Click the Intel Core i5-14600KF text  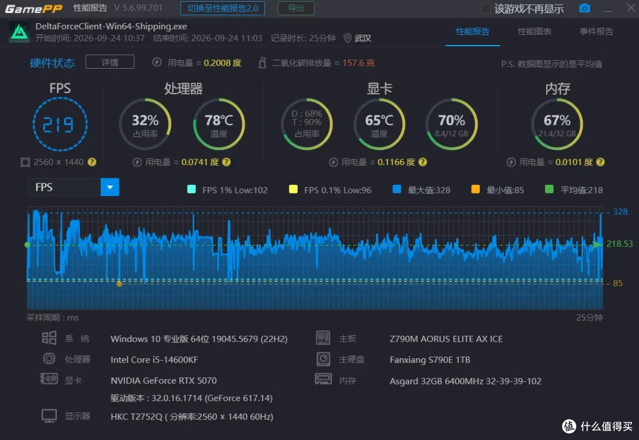point(154,359)
